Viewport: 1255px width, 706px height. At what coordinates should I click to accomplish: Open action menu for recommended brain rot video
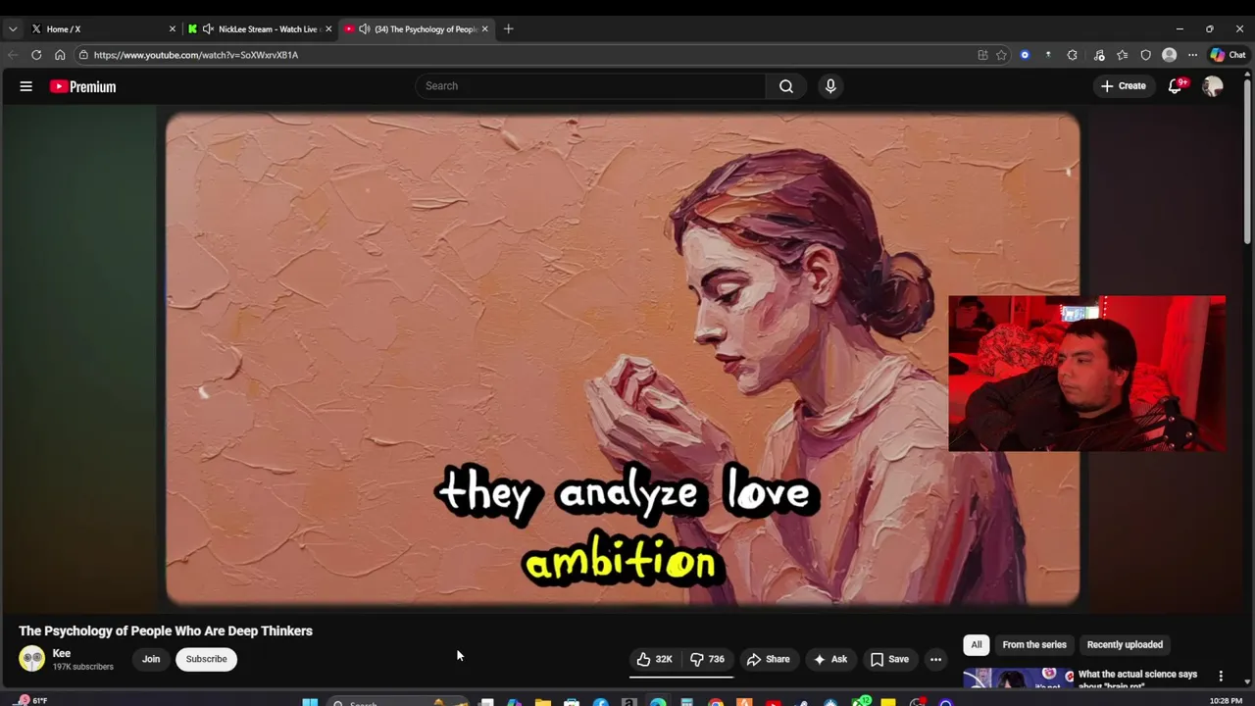click(x=1221, y=676)
